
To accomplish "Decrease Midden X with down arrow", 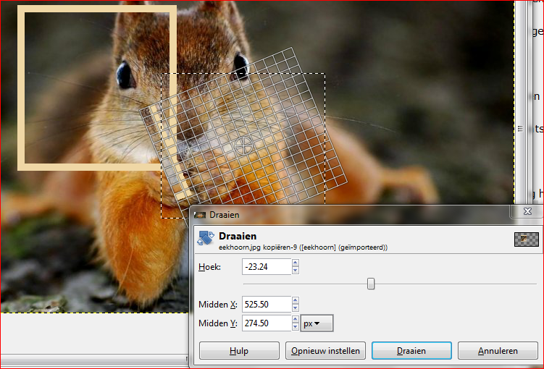I will click(296, 307).
